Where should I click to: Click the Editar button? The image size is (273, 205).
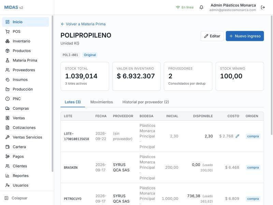(212, 36)
